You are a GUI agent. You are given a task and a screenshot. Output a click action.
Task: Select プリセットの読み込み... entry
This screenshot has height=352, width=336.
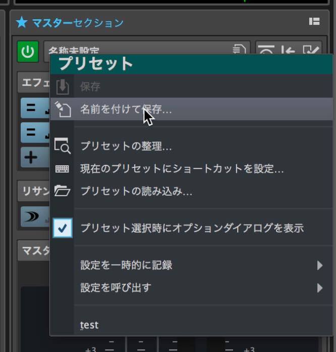coord(191,191)
